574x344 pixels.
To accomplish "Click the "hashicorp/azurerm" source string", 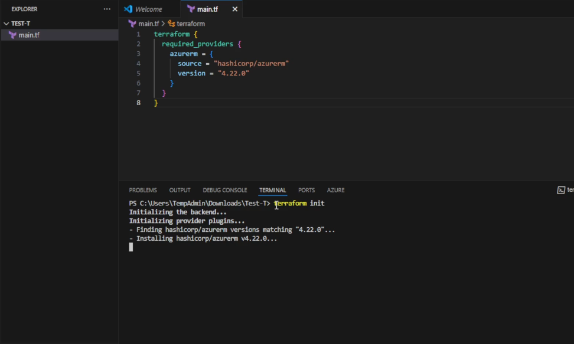I will coord(252,64).
